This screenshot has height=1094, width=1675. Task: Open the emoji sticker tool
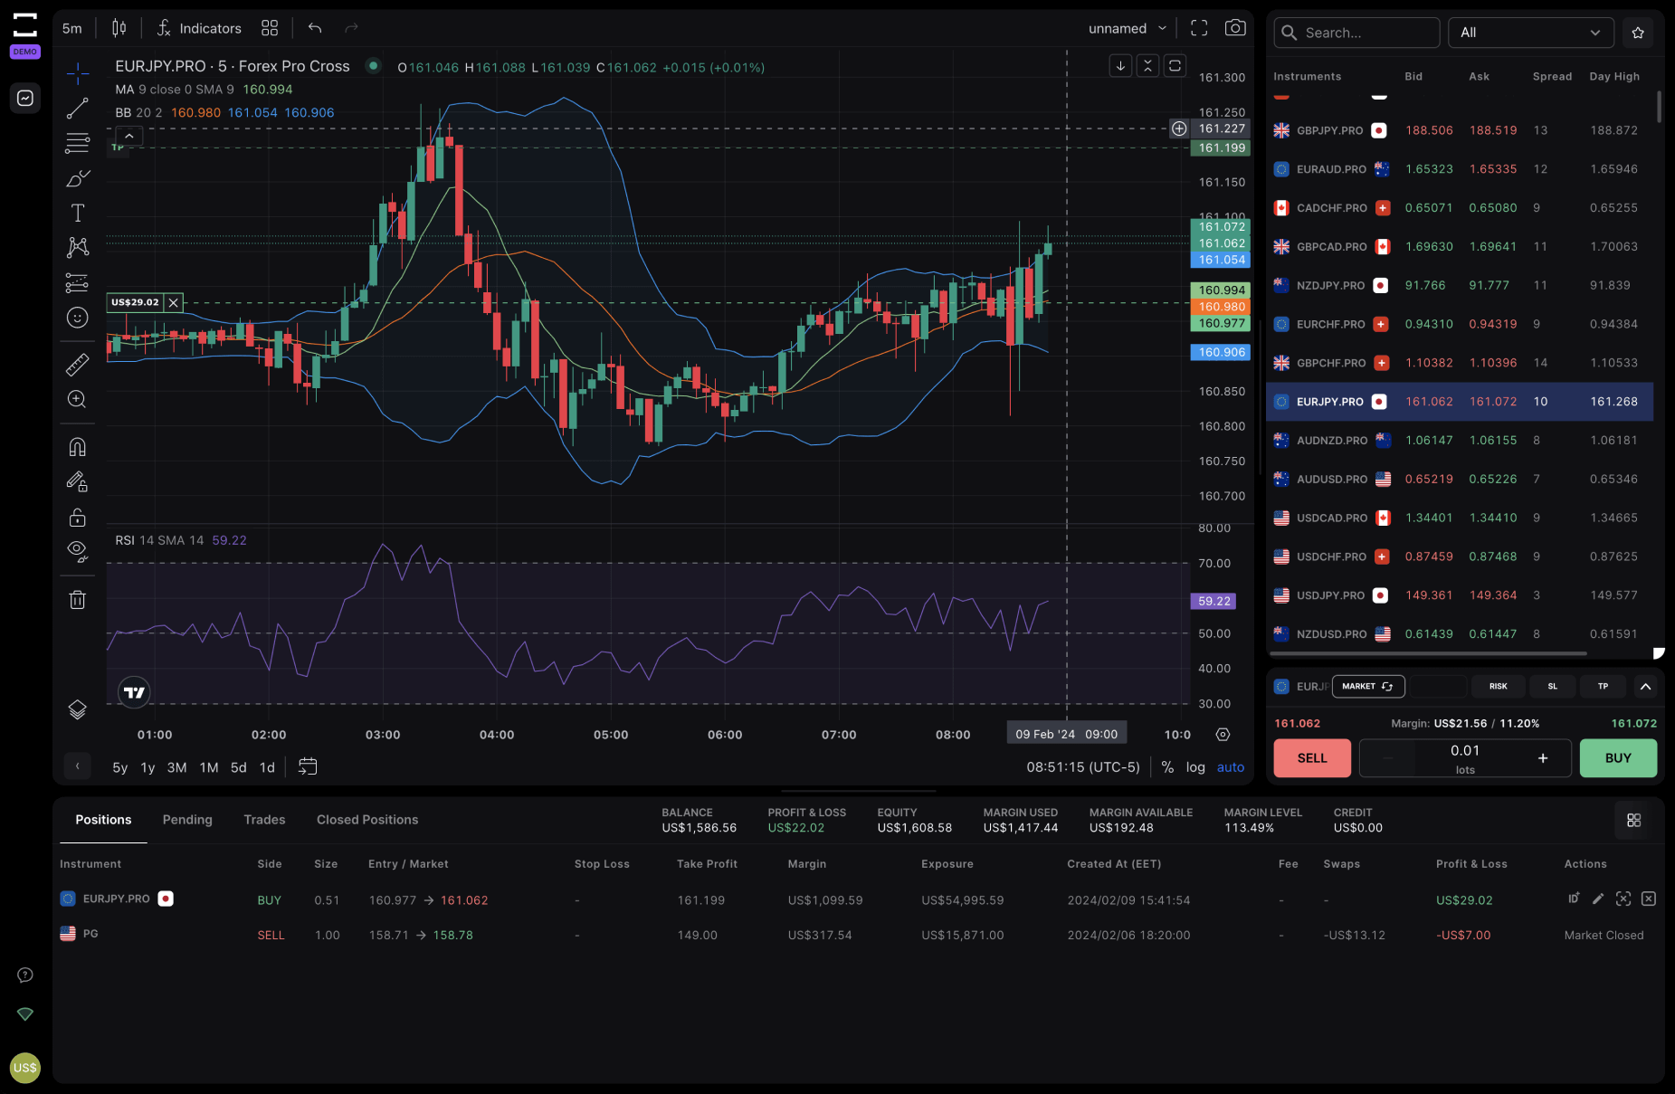[77, 317]
